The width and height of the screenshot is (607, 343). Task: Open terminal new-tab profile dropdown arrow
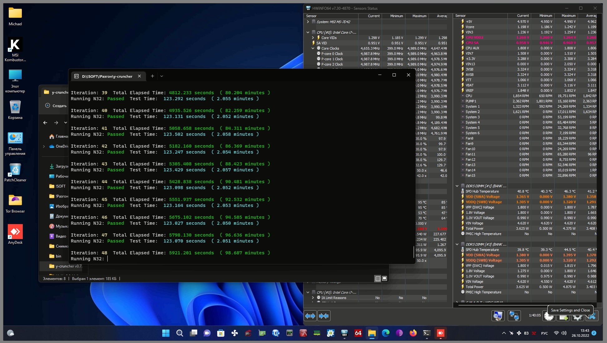click(161, 76)
